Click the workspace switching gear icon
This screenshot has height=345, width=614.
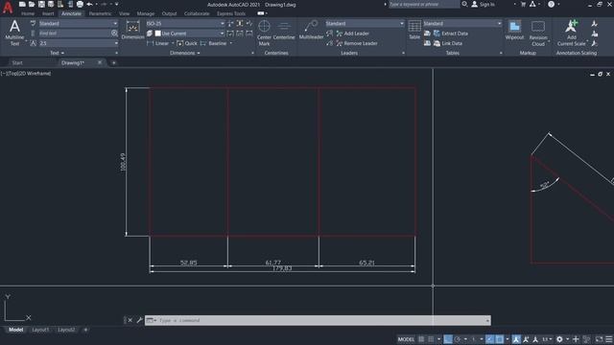tap(559, 339)
